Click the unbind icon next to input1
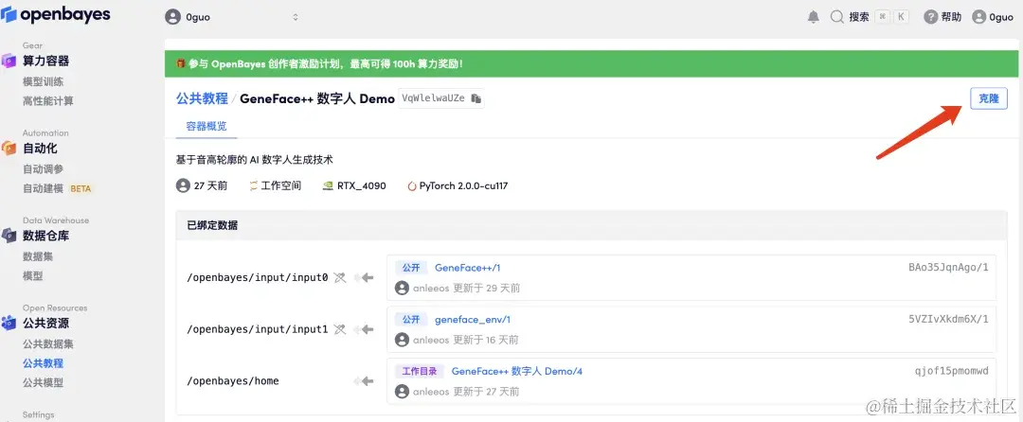This screenshot has width=1023, height=422. [339, 329]
